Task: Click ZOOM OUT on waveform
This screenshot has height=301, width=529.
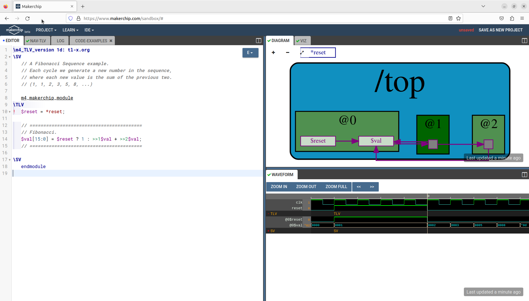Action: pyautogui.click(x=306, y=187)
